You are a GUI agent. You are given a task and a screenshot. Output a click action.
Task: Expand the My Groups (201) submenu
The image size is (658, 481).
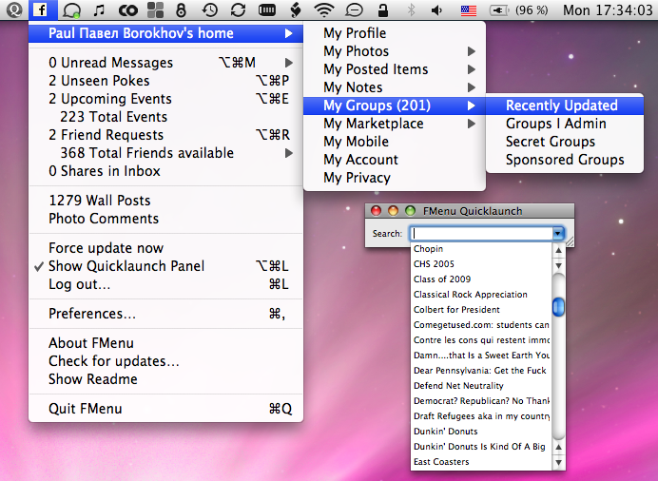click(395, 106)
